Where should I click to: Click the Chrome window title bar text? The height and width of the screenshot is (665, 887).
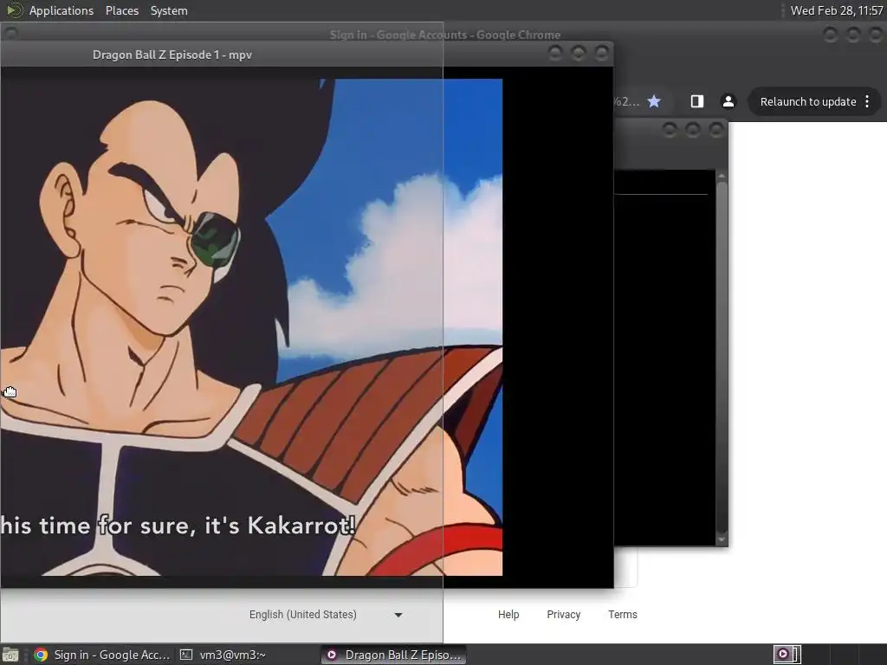(x=445, y=35)
